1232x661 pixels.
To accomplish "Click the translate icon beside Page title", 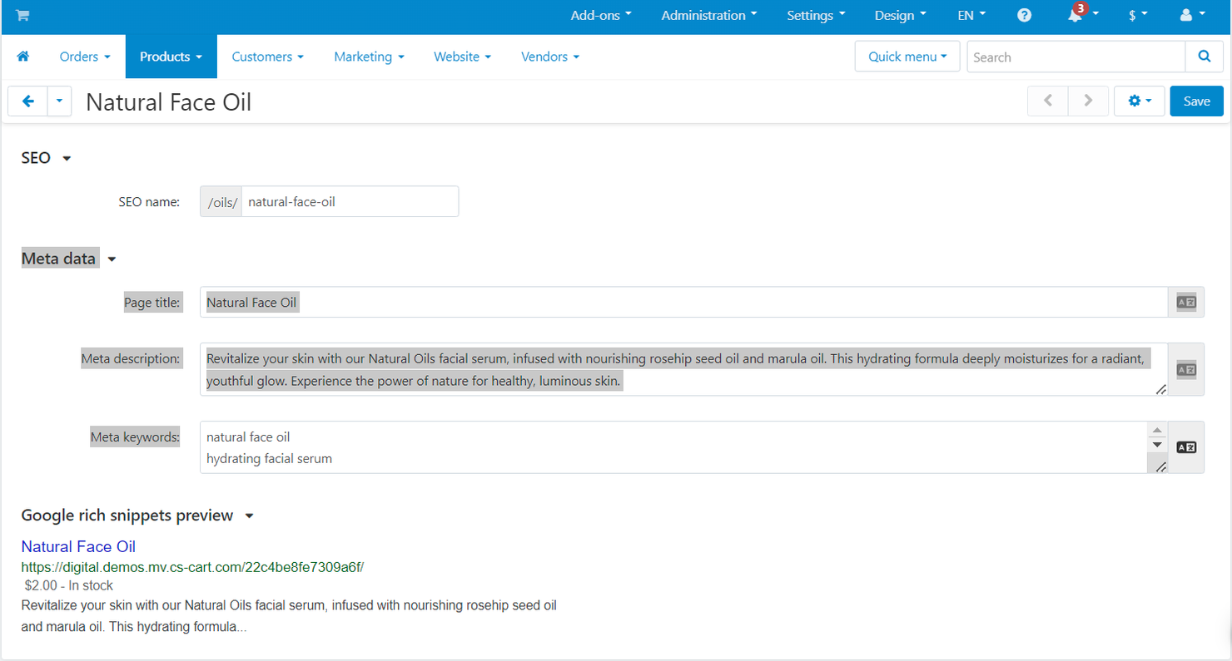I will click(1185, 303).
